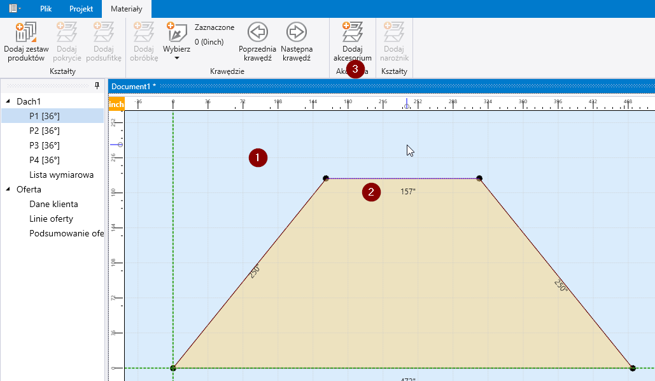
Task: Open Lista wymiarowa in the tree
Action: 61,175
